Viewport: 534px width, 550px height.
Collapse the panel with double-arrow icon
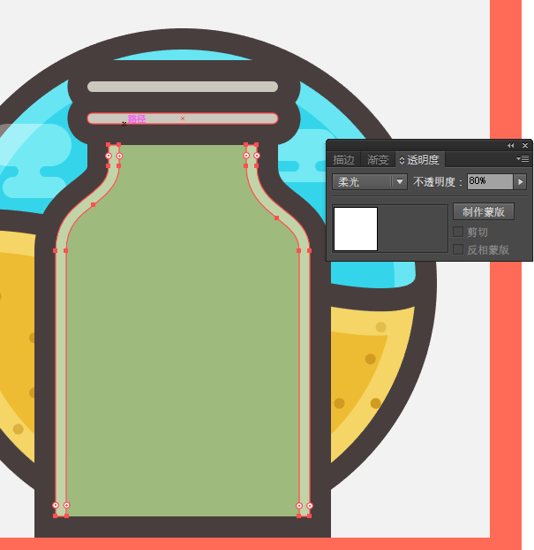510,145
